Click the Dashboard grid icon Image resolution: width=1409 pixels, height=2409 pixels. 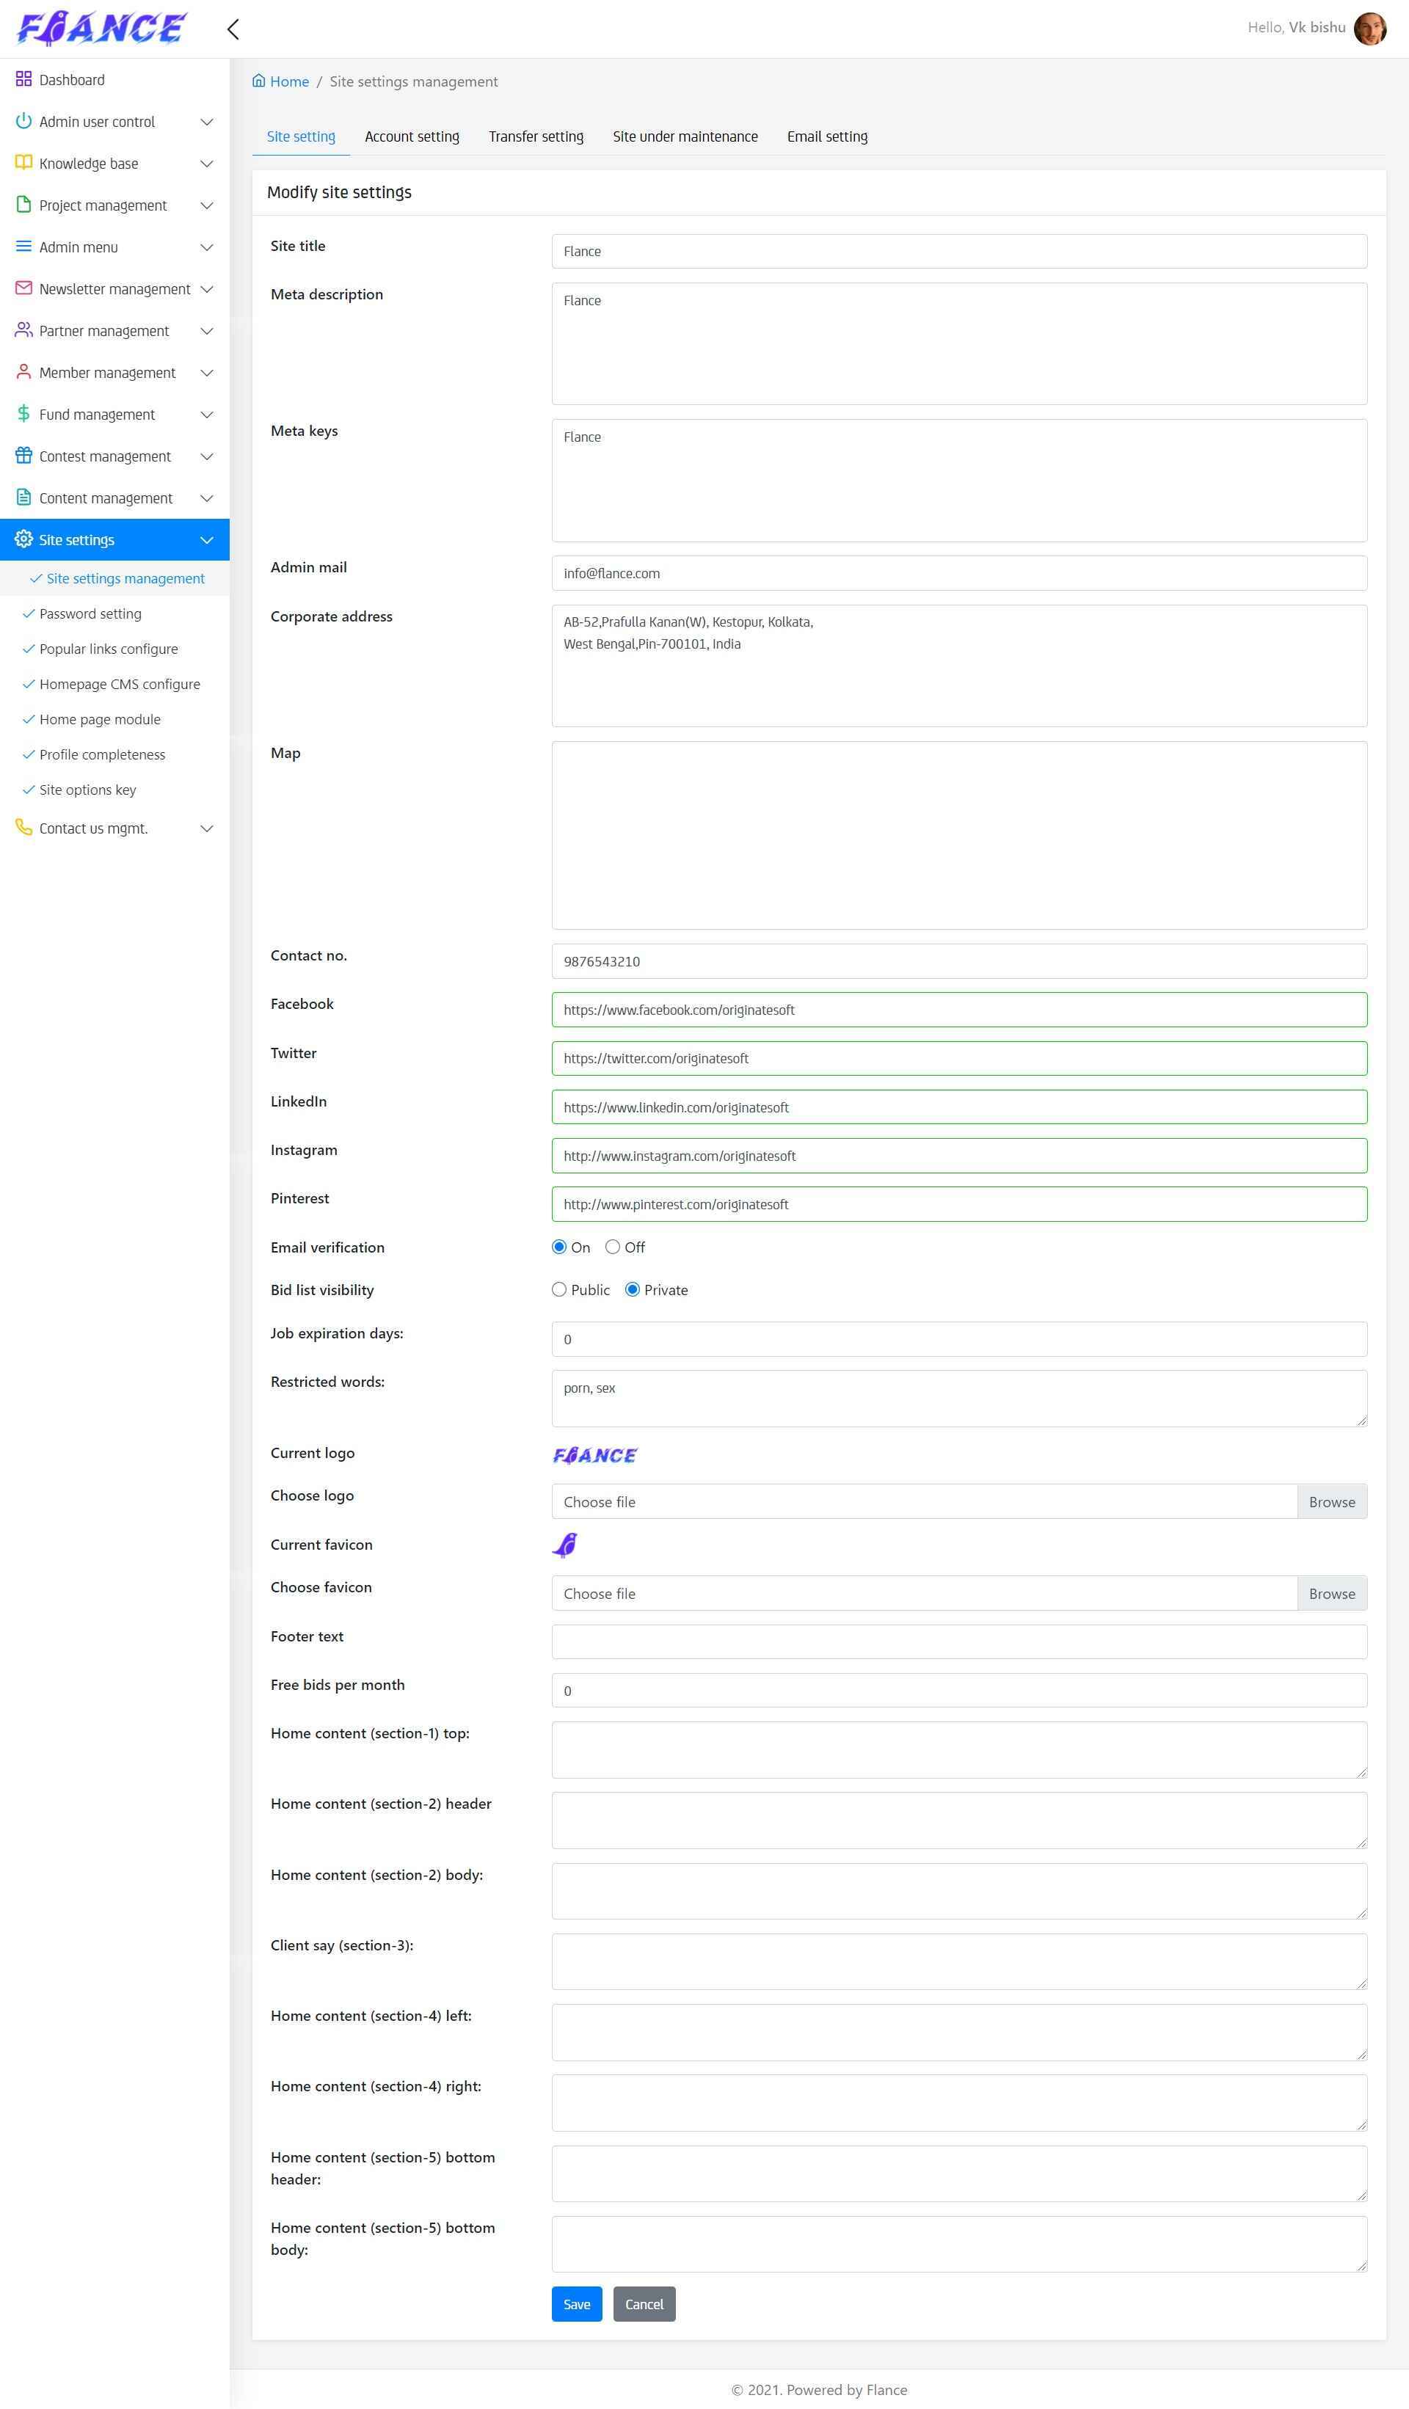pyautogui.click(x=24, y=79)
